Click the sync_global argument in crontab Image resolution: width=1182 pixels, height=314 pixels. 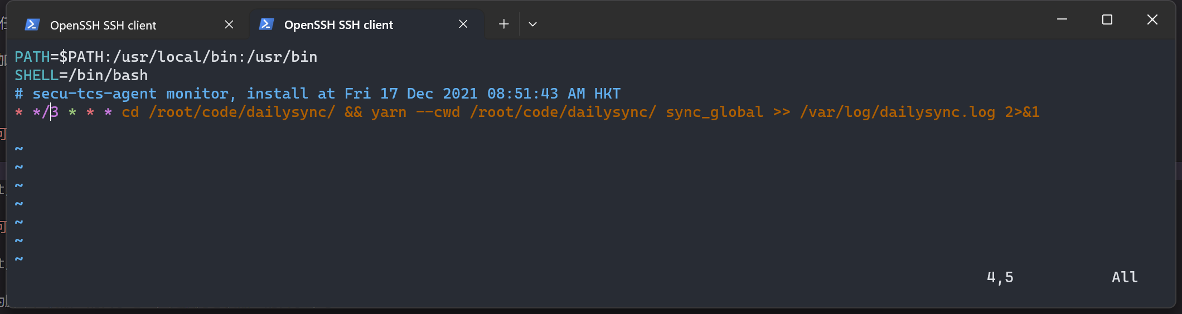[714, 112]
